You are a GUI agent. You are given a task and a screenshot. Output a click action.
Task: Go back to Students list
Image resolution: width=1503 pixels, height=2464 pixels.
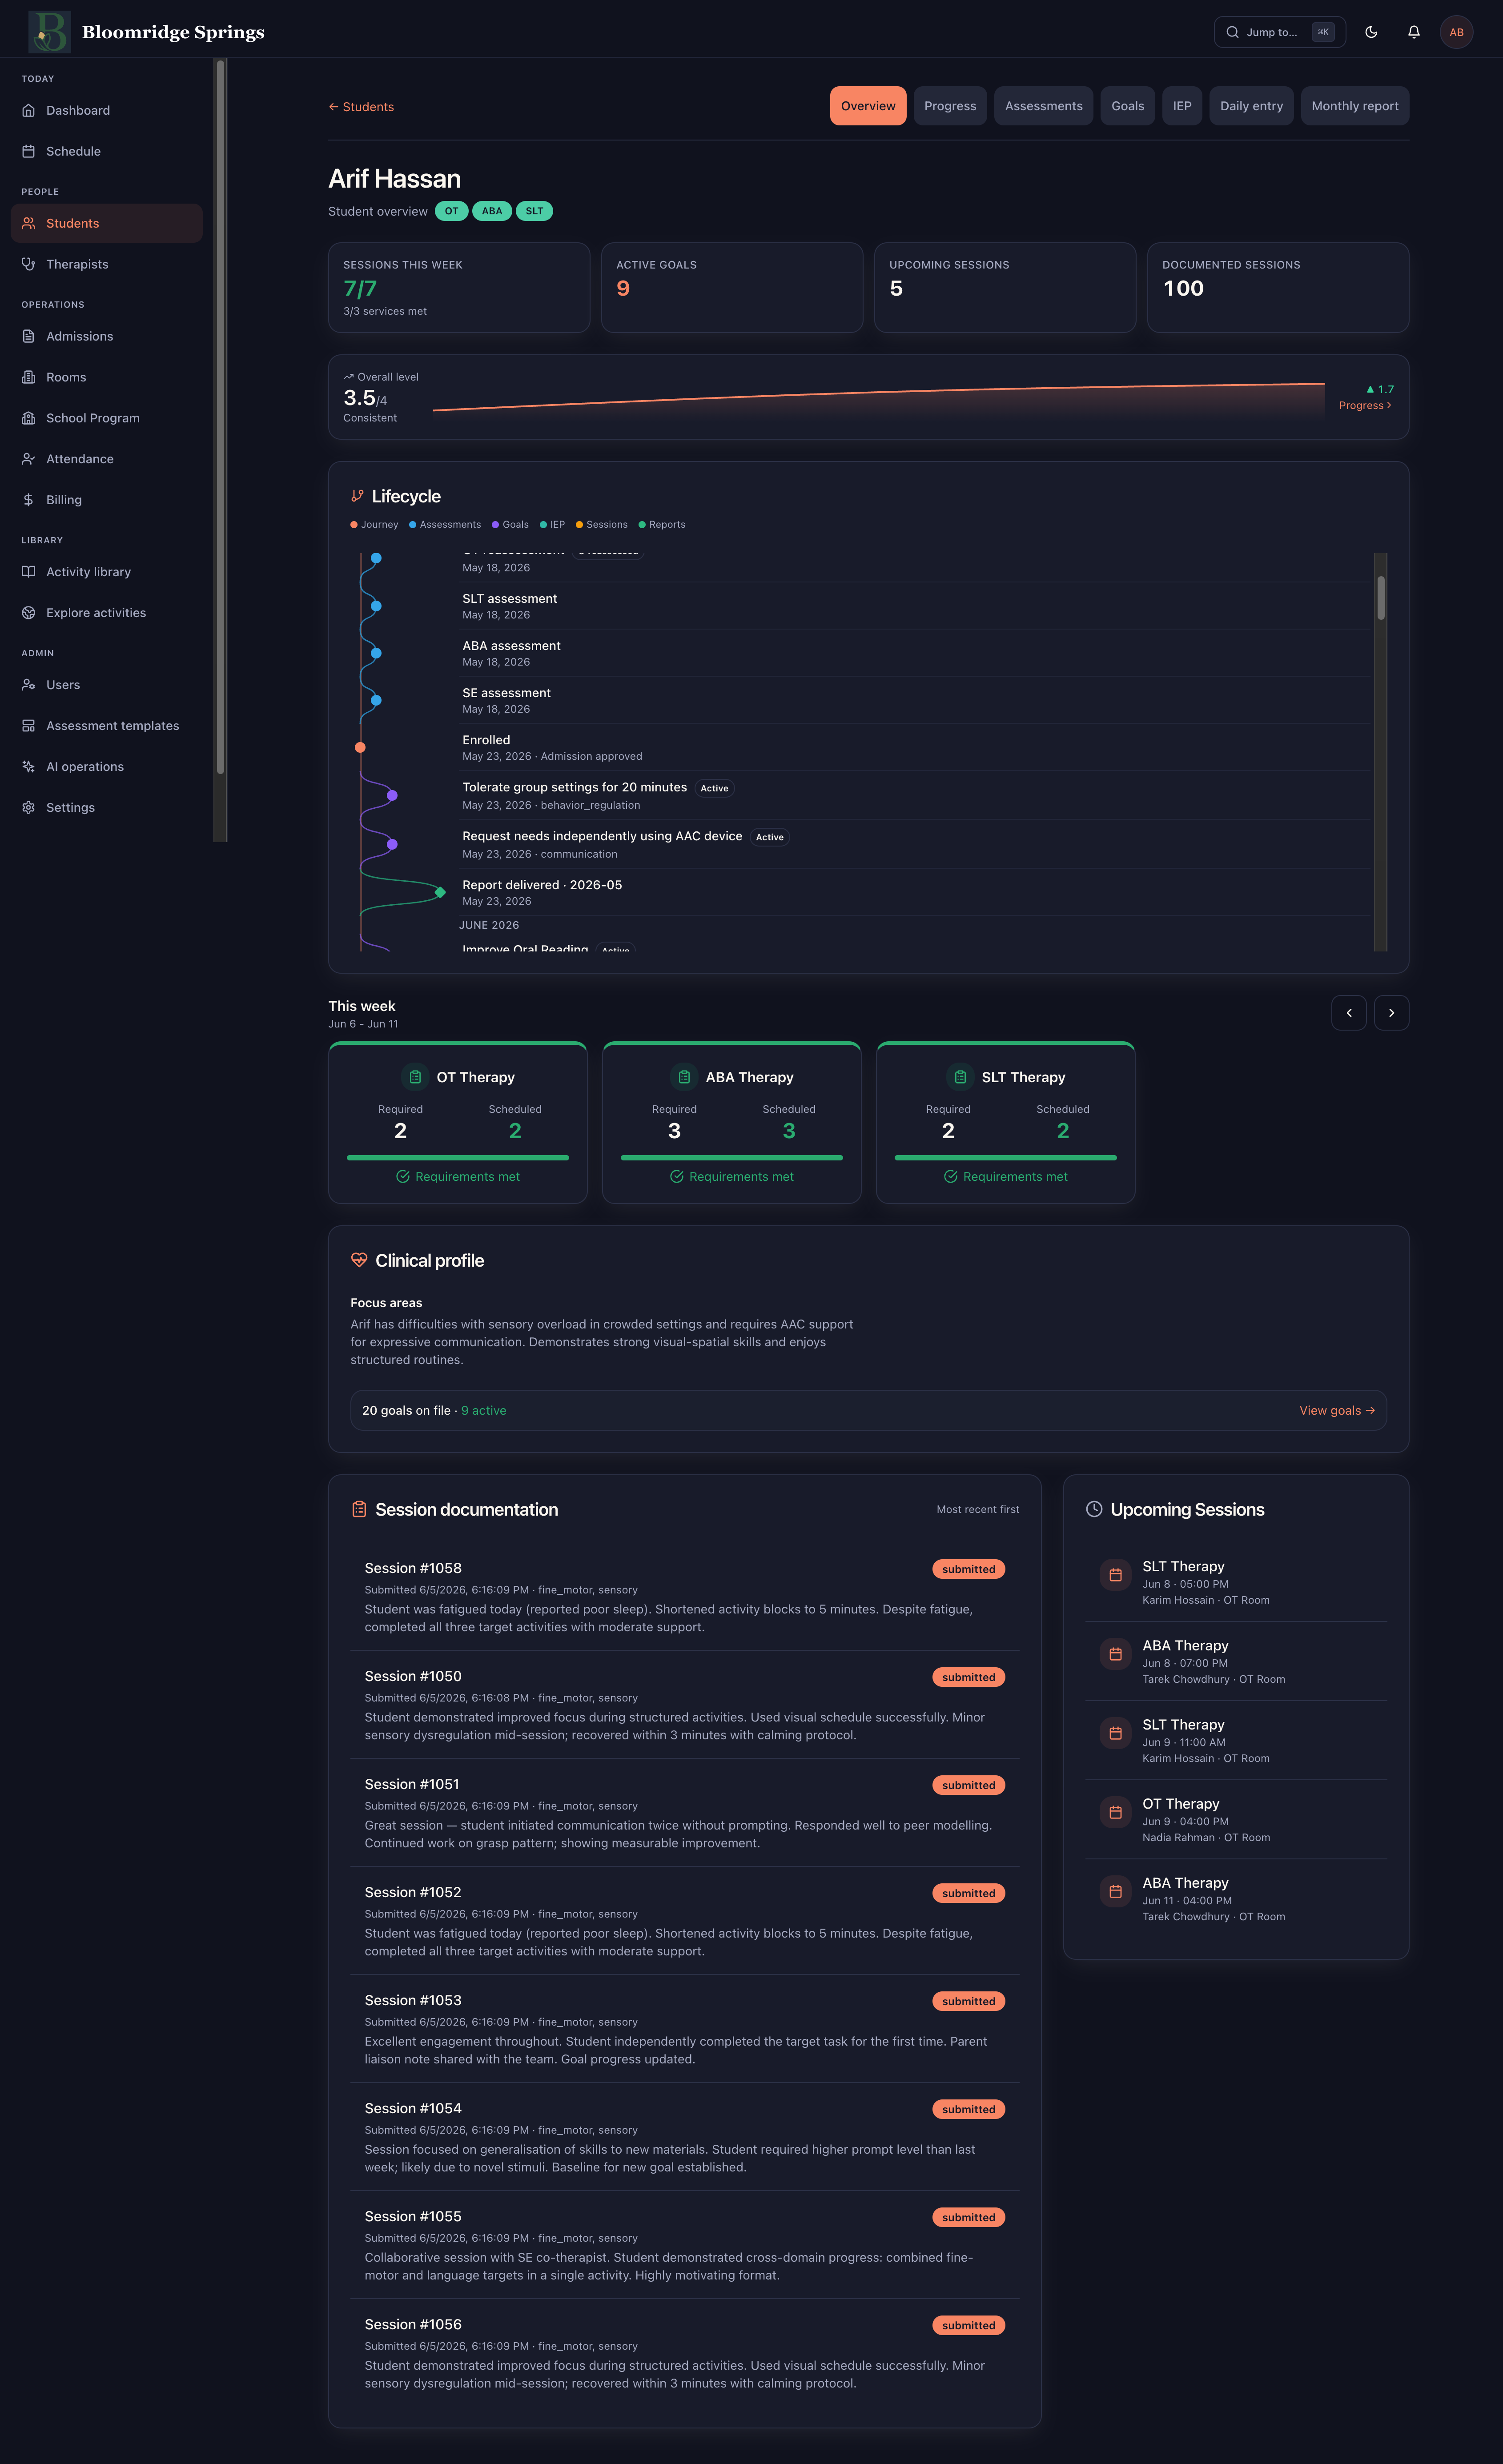361,107
